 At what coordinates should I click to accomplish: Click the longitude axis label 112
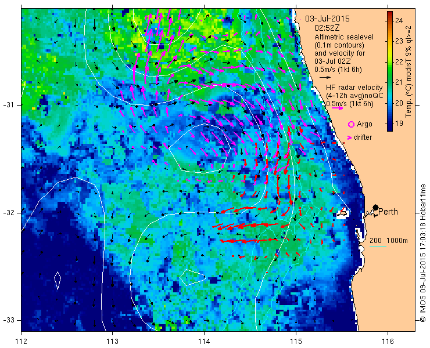(21, 342)
